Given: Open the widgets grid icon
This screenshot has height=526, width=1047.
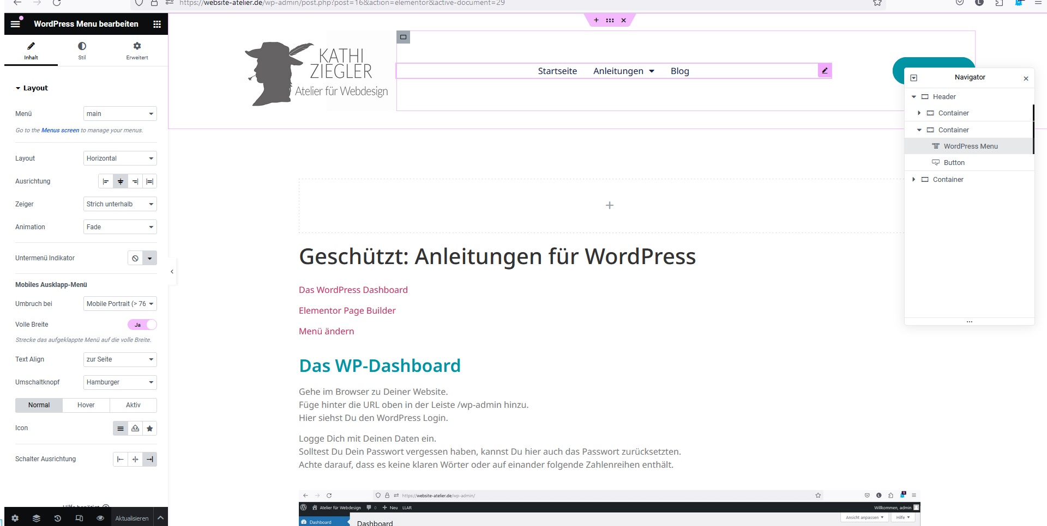Looking at the screenshot, I should pyautogui.click(x=157, y=24).
